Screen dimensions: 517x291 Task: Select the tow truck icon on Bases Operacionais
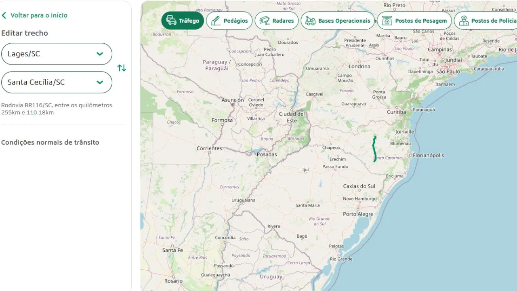[x=310, y=20]
